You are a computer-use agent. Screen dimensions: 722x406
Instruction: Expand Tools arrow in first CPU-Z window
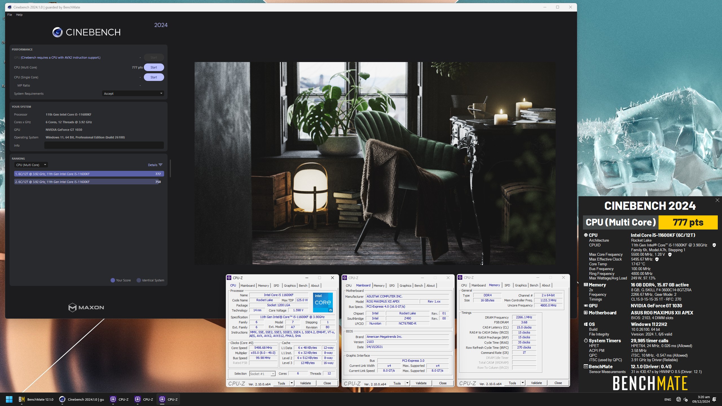click(x=292, y=383)
